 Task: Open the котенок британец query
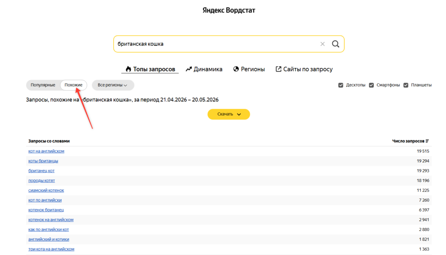click(x=46, y=210)
